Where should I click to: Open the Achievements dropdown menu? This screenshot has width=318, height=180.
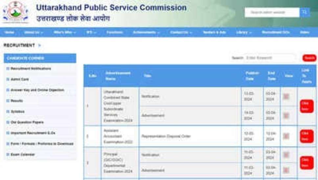pos(146,32)
